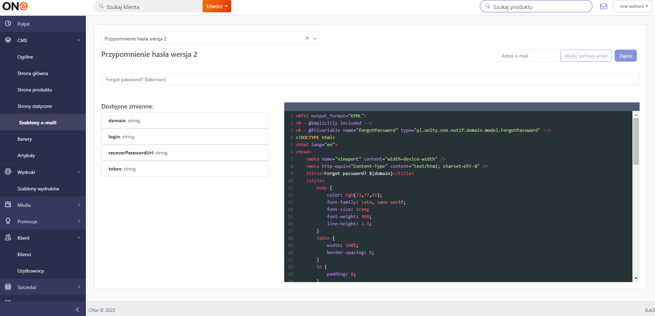
Task: Open Banery menu item
Action: (x=25, y=139)
